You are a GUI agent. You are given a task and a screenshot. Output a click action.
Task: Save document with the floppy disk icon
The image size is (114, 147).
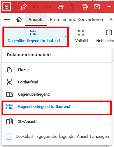coord(73,7)
